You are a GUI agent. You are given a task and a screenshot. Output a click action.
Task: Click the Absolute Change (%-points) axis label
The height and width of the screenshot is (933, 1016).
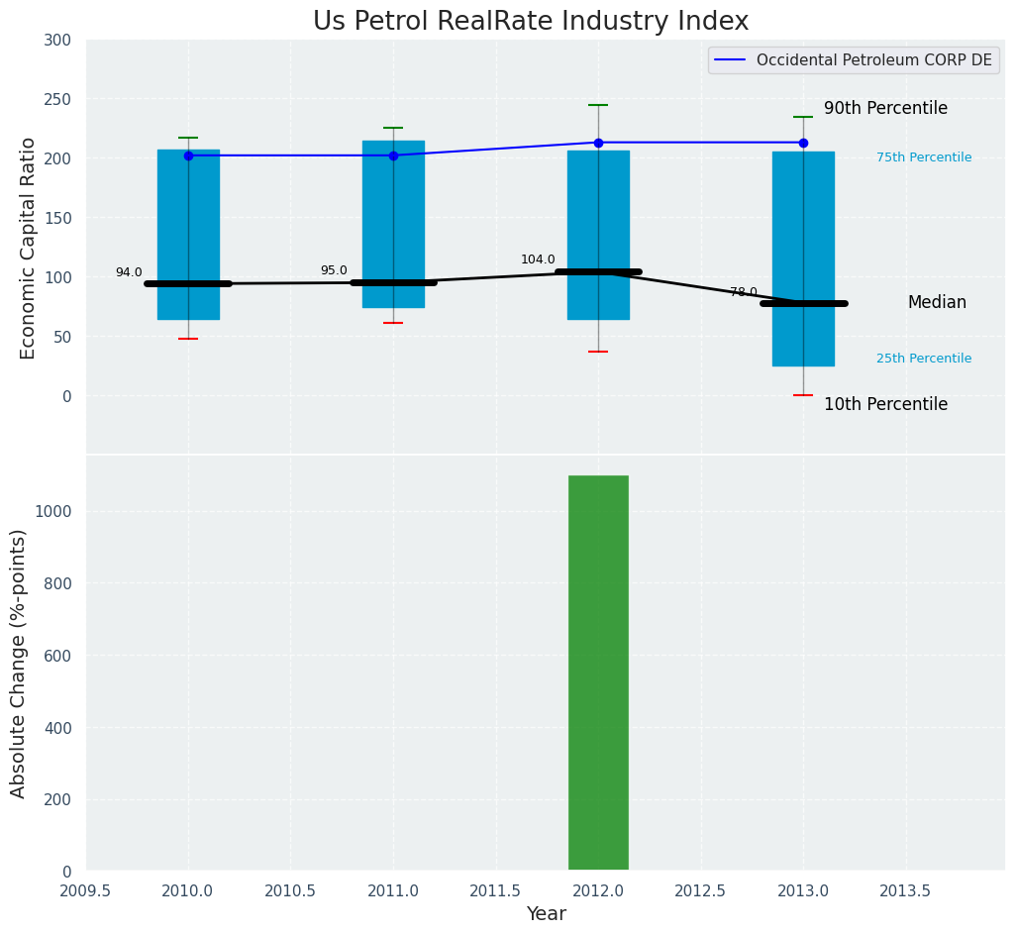(x=19, y=663)
